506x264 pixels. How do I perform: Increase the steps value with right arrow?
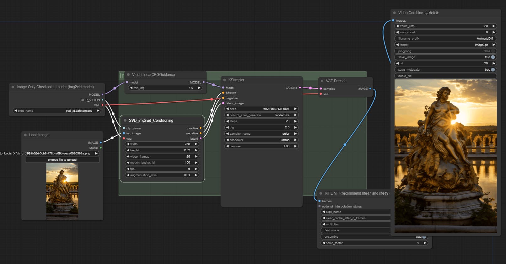[295, 121]
